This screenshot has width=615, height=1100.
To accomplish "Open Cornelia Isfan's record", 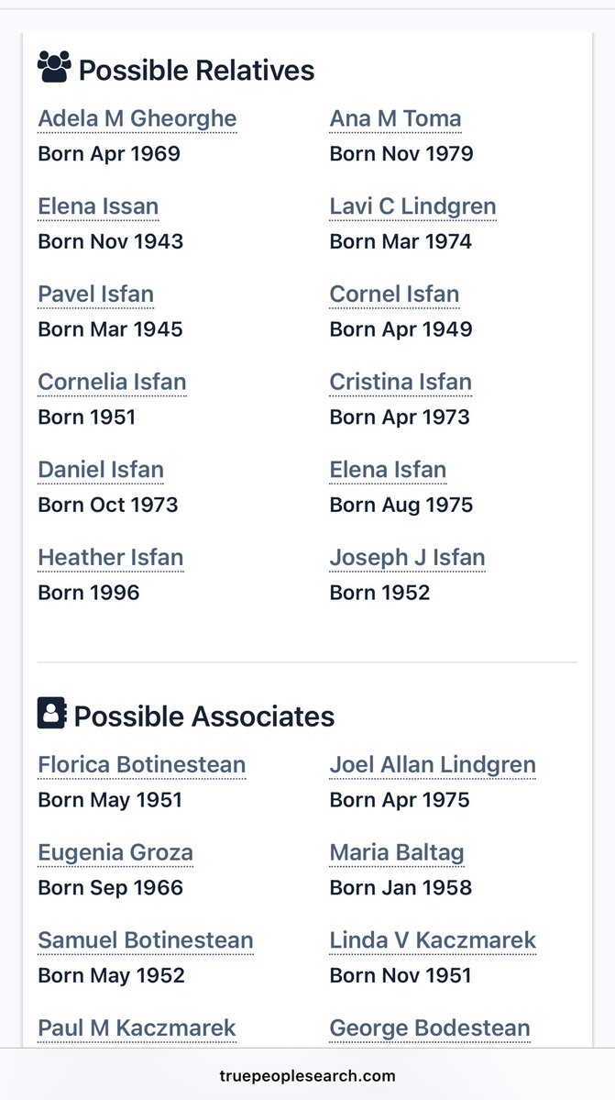I will pyautogui.click(x=112, y=382).
